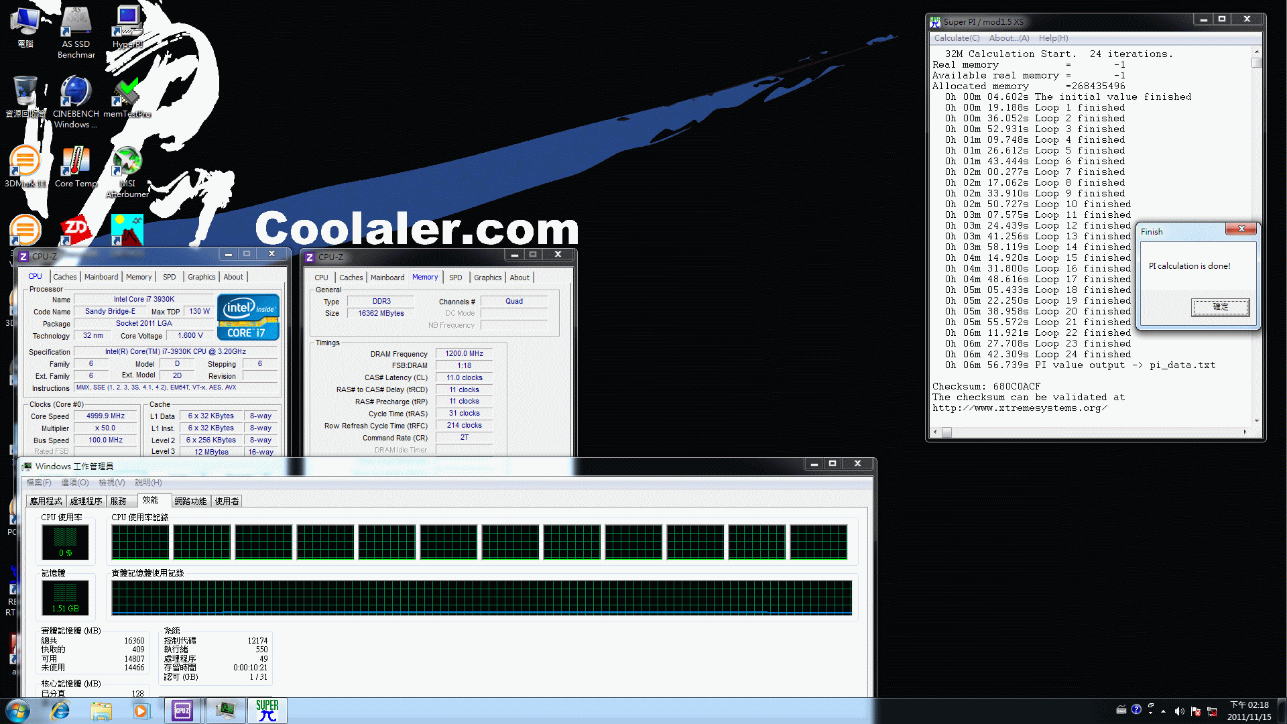Click the Multiplier x 50.0 value
The height and width of the screenshot is (724, 1287).
[x=105, y=428]
